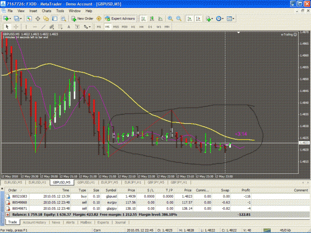The height and width of the screenshot is (233, 311).
Task: Expand the Indicators dropdown arrow
Action: pos(212,19)
